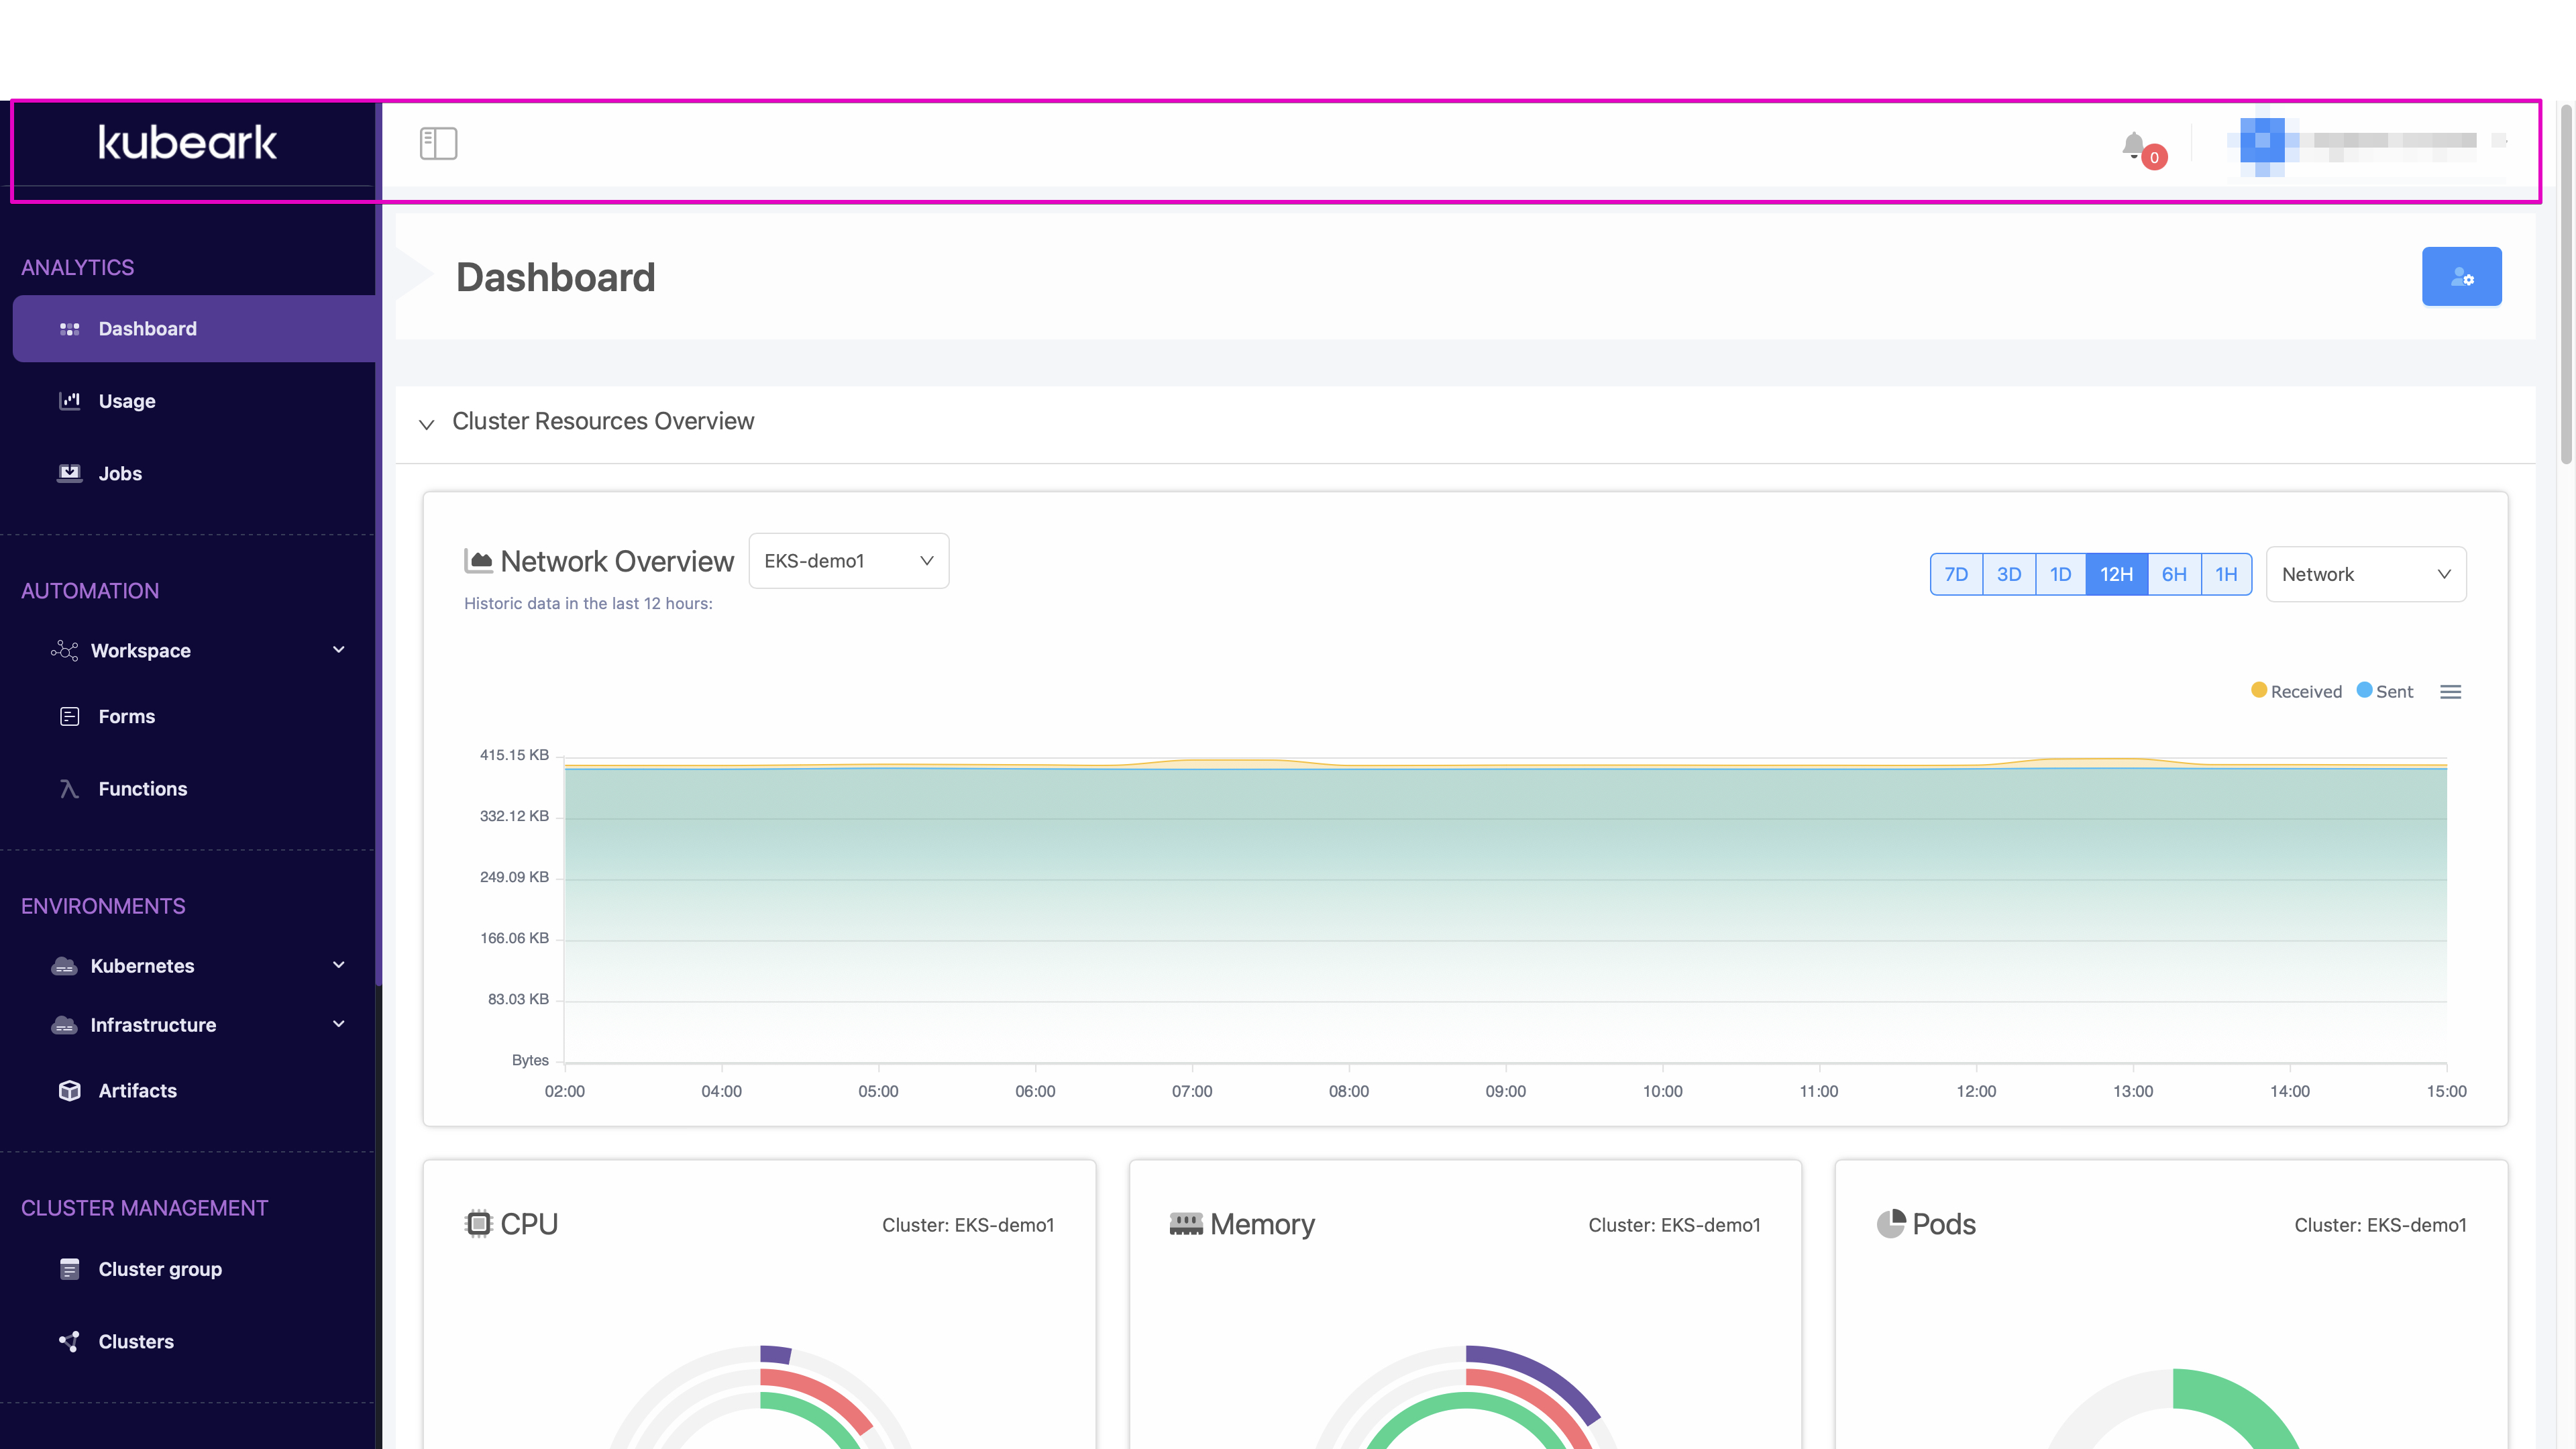Collapse the Cluster Resources Overview section
The height and width of the screenshot is (1449, 2576).
click(427, 424)
